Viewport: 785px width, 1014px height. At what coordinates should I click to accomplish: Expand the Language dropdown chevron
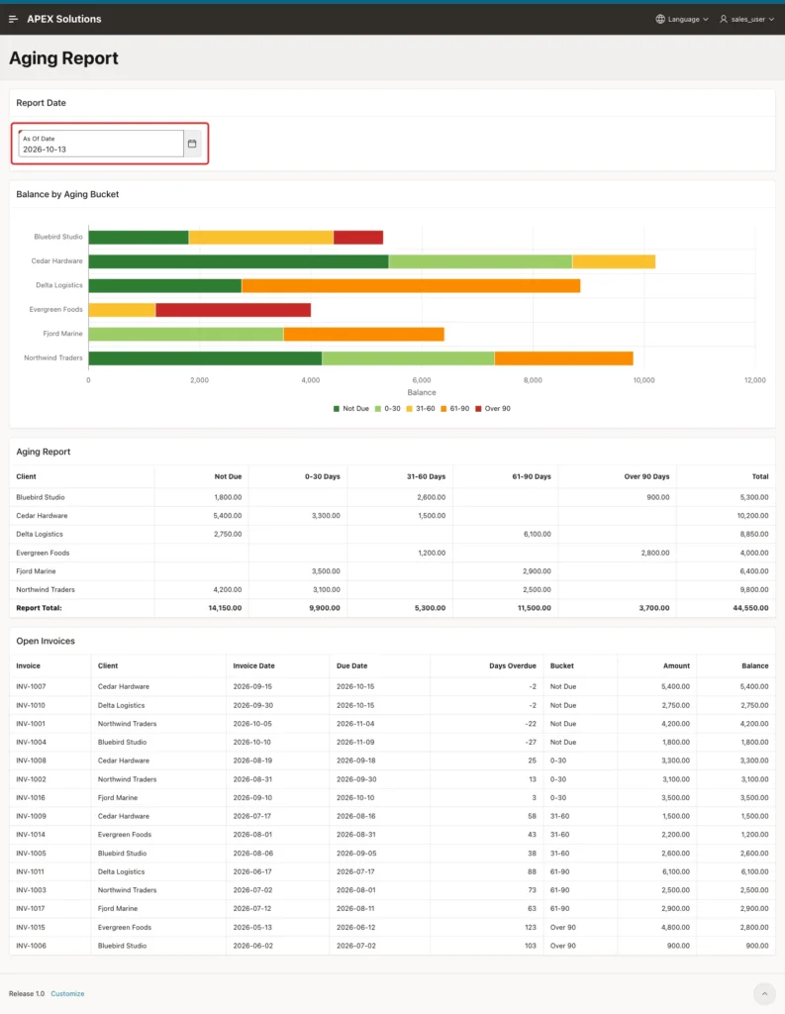[x=706, y=20]
